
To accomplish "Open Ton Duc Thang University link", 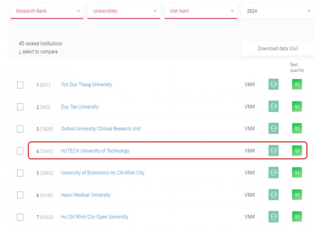I will coord(86,84).
